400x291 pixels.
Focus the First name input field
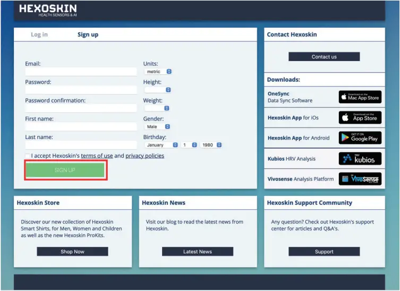81,127
